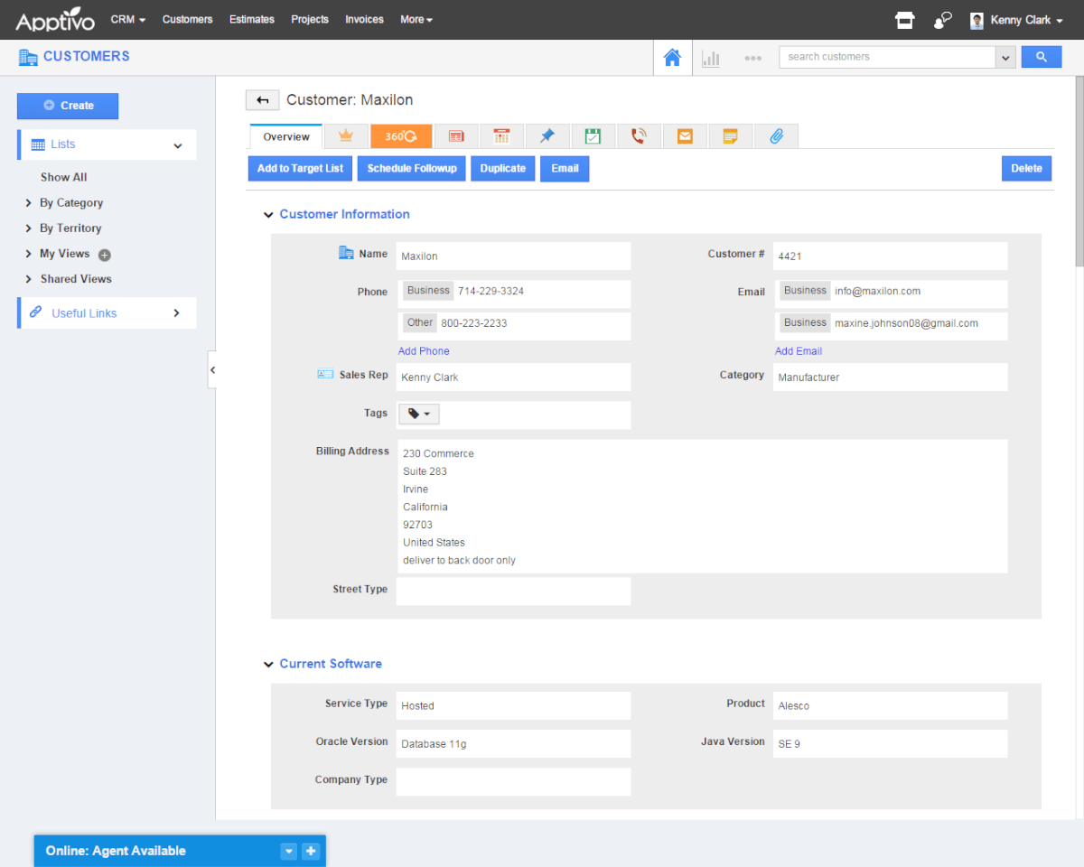Click the info@maxilon.com email value

(x=877, y=292)
